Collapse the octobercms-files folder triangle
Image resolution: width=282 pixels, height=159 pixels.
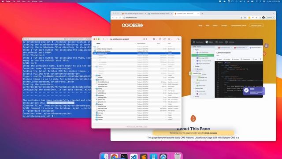point(94,53)
